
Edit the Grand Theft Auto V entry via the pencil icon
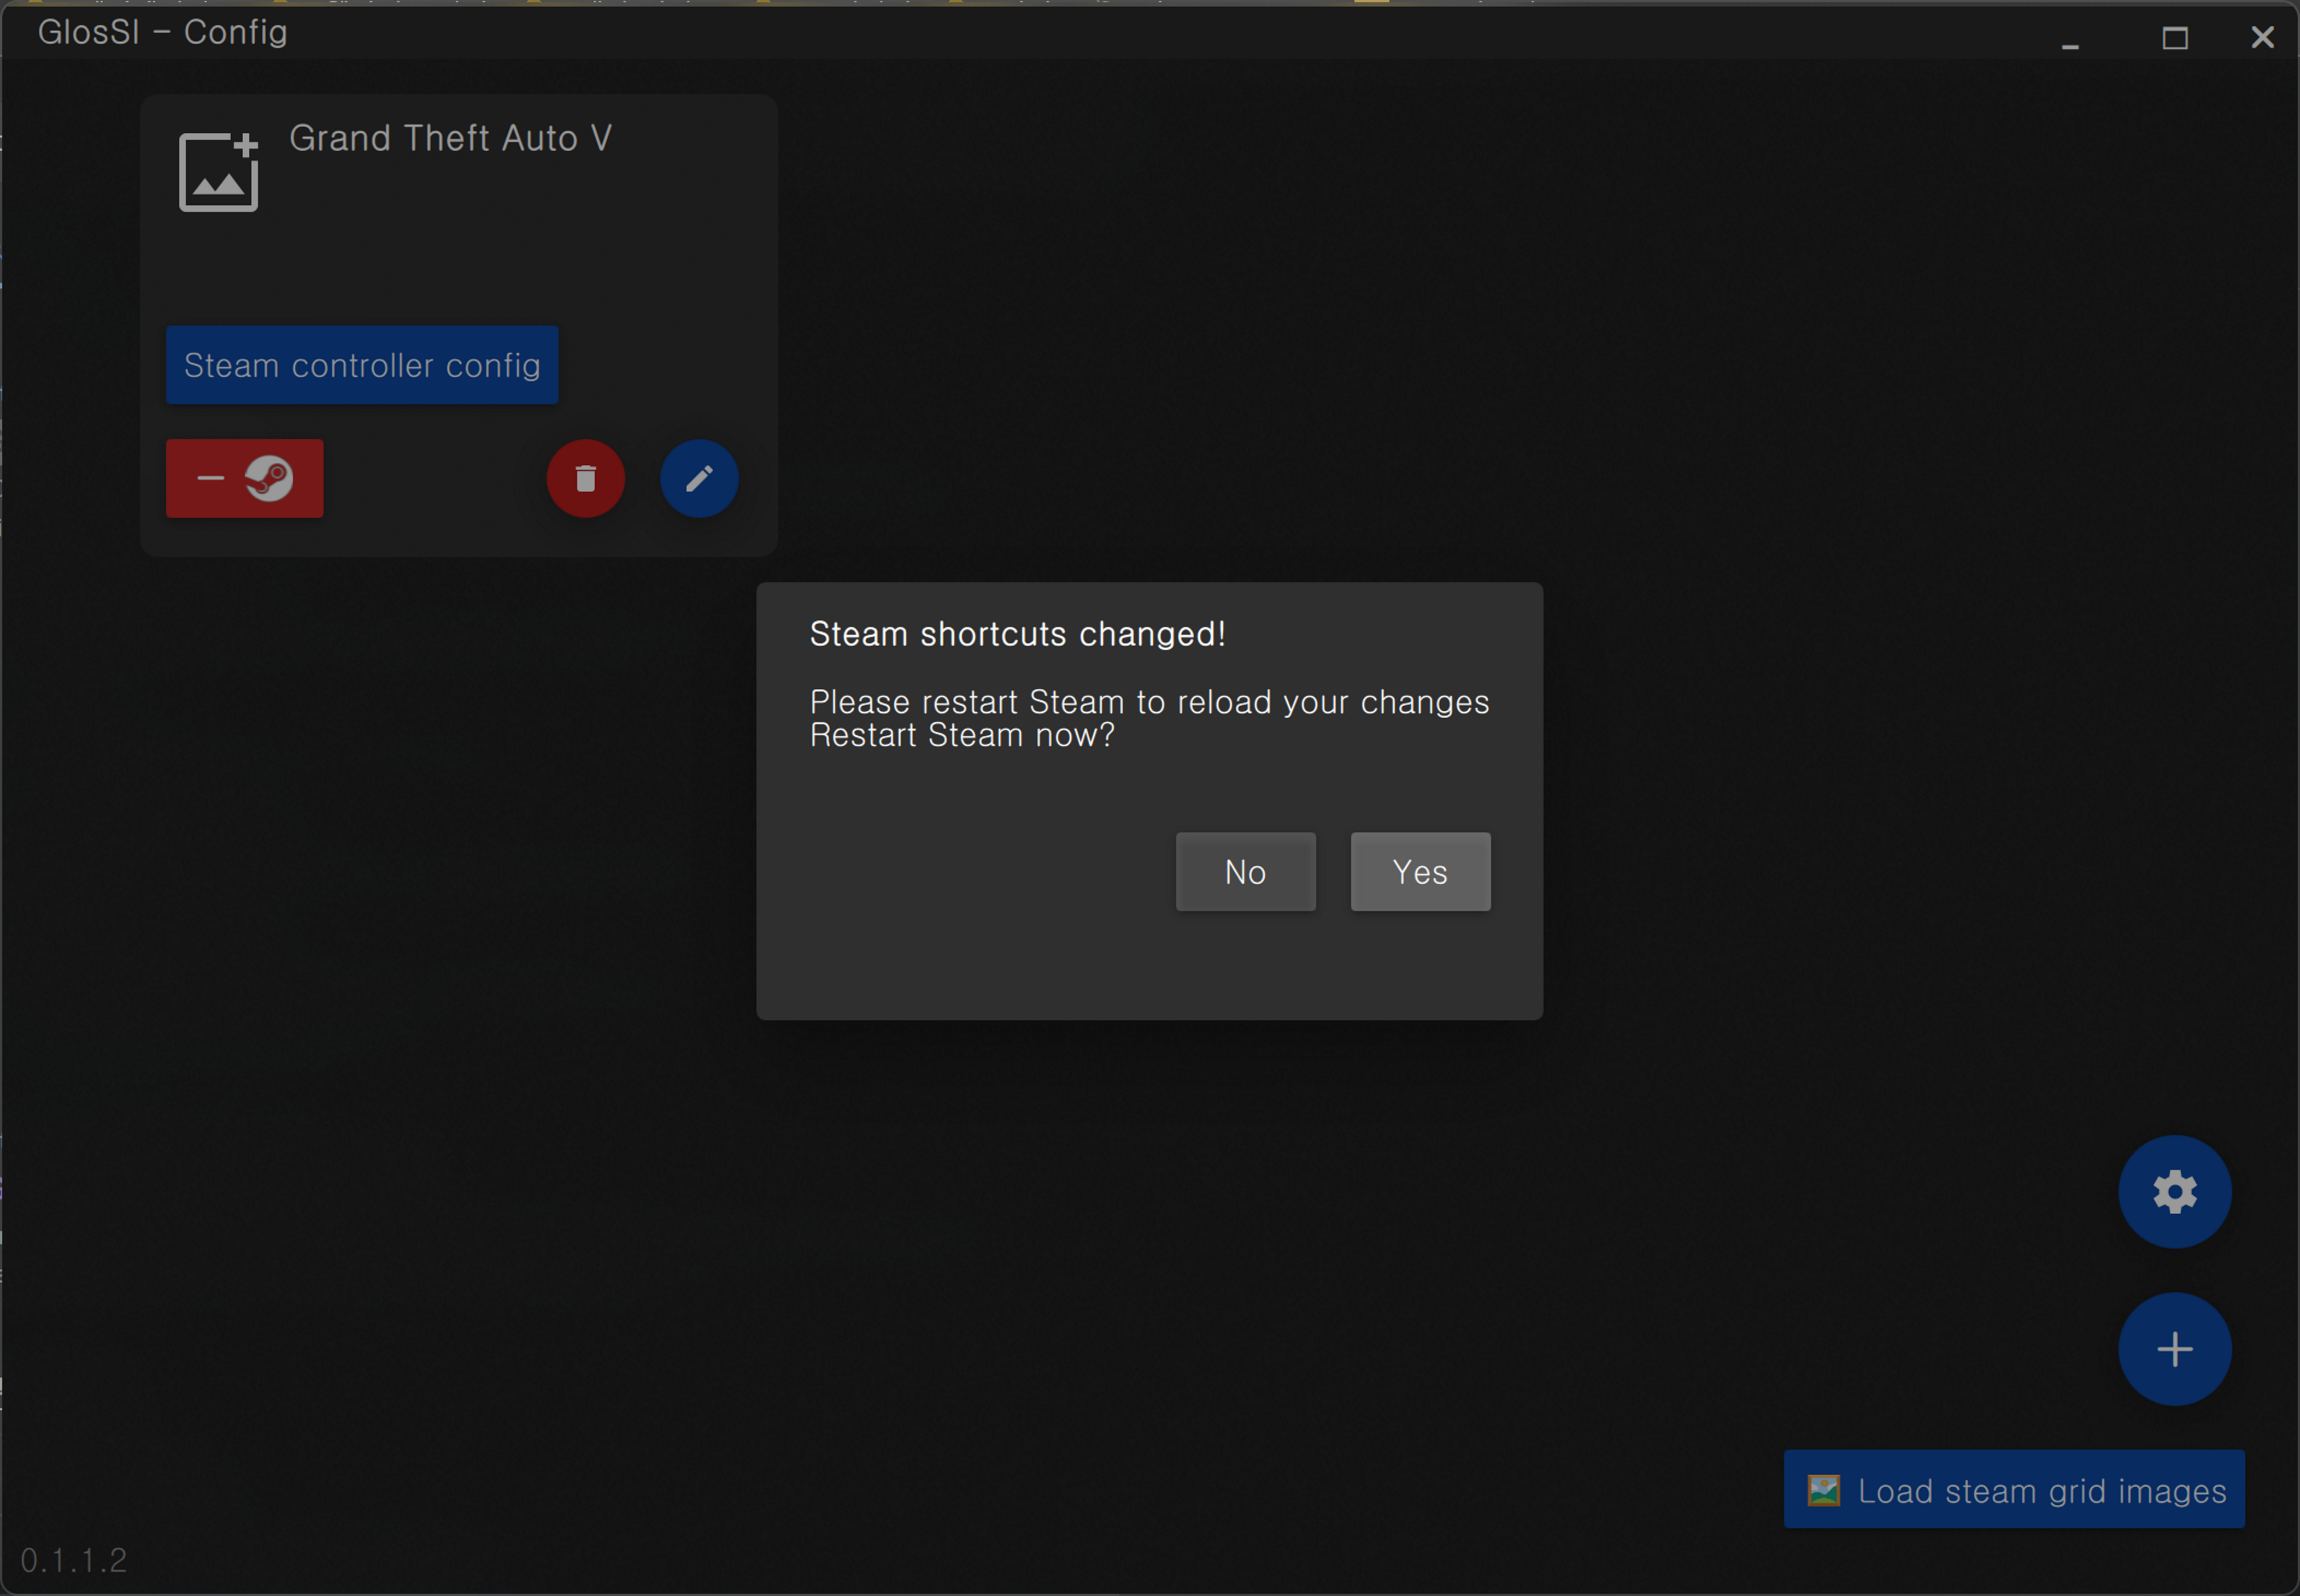pos(699,479)
